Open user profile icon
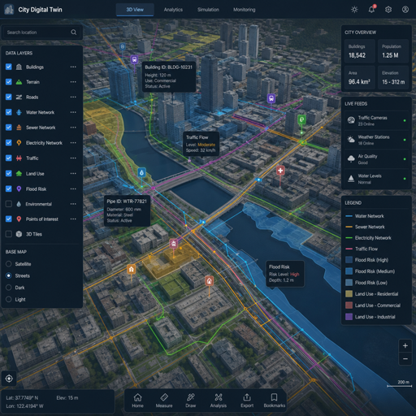 coord(405,10)
